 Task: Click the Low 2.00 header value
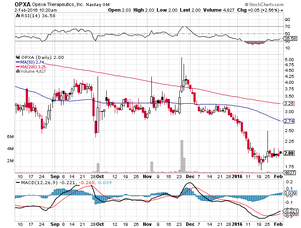click(167, 10)
